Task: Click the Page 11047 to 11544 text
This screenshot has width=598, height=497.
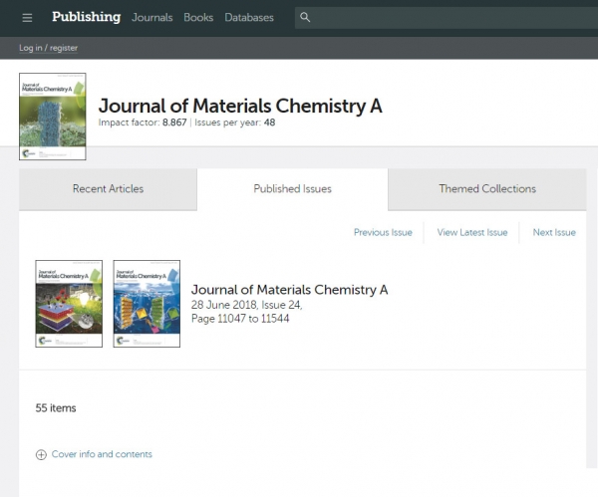Action: coord(240,319)
